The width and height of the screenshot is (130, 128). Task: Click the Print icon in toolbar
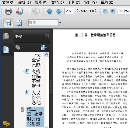(x=8, y=11)
